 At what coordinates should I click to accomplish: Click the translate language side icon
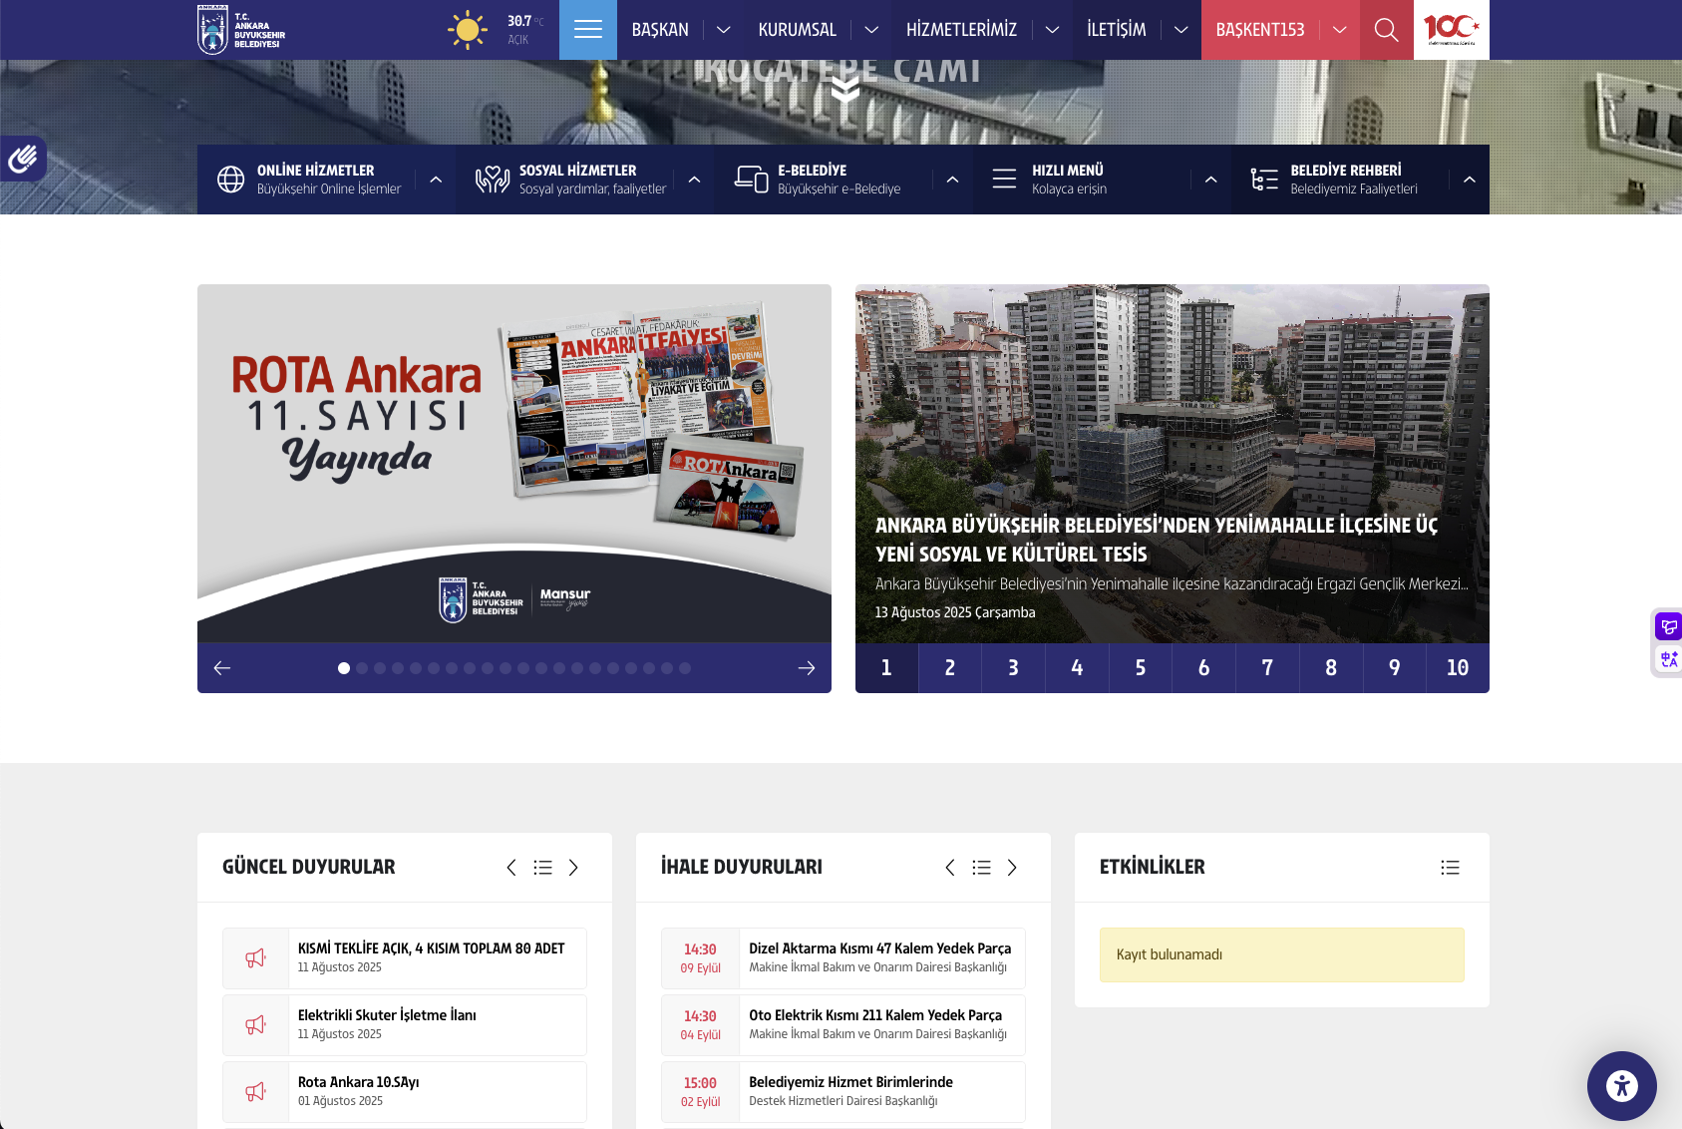pyautogui.click(x=1668, y=659)
